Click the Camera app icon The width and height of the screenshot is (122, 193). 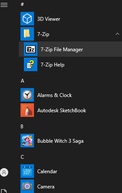(x=27, y=186)
